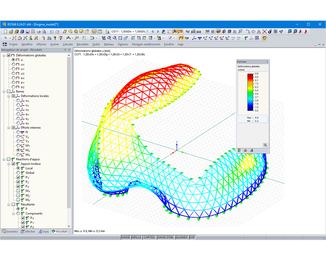Image resolution: width=326 pixels, height=261 pixels.
Task: Uncheck Déformations globales checkbox
Action: (9, 55)
